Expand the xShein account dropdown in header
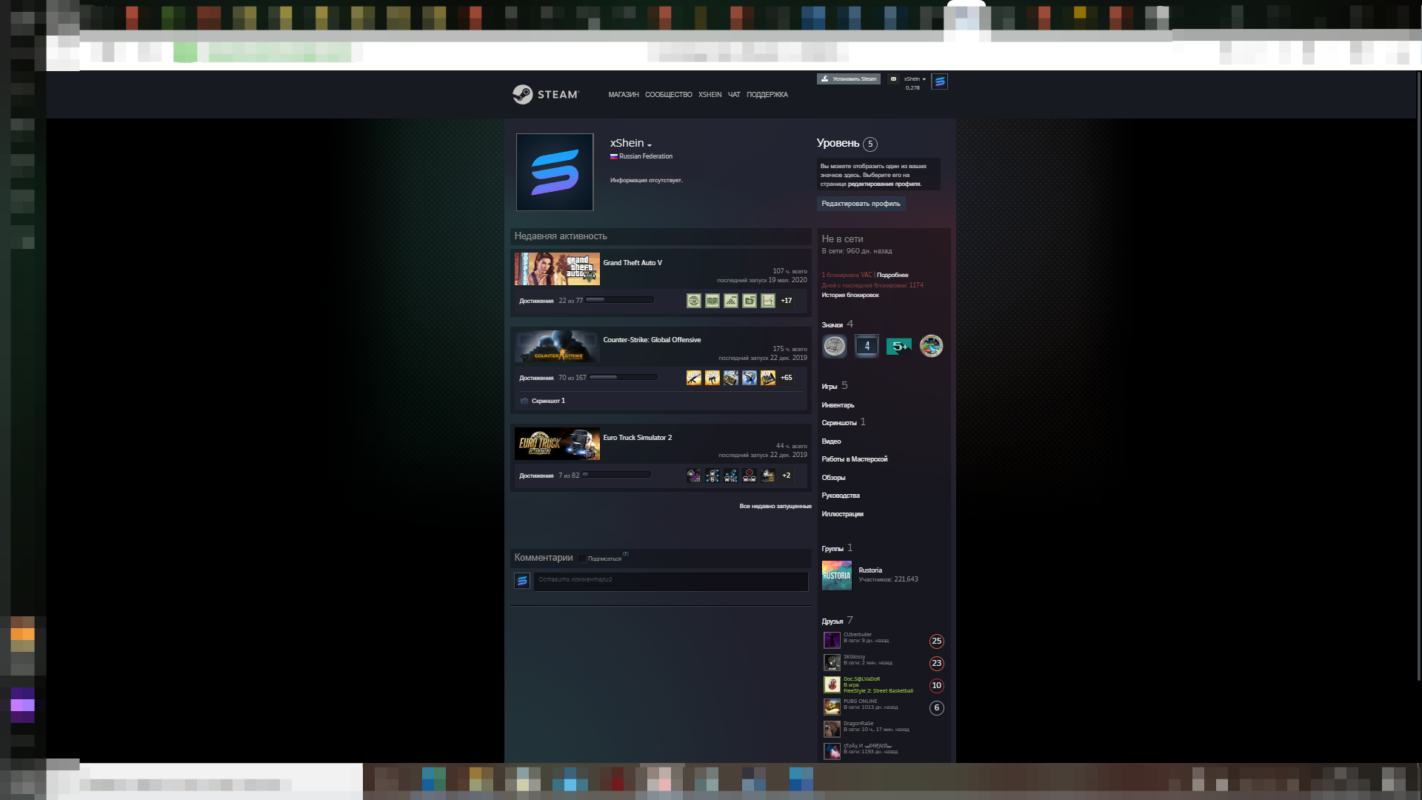The height and width of the screenshot is (800, 1422). click(915, 79)
